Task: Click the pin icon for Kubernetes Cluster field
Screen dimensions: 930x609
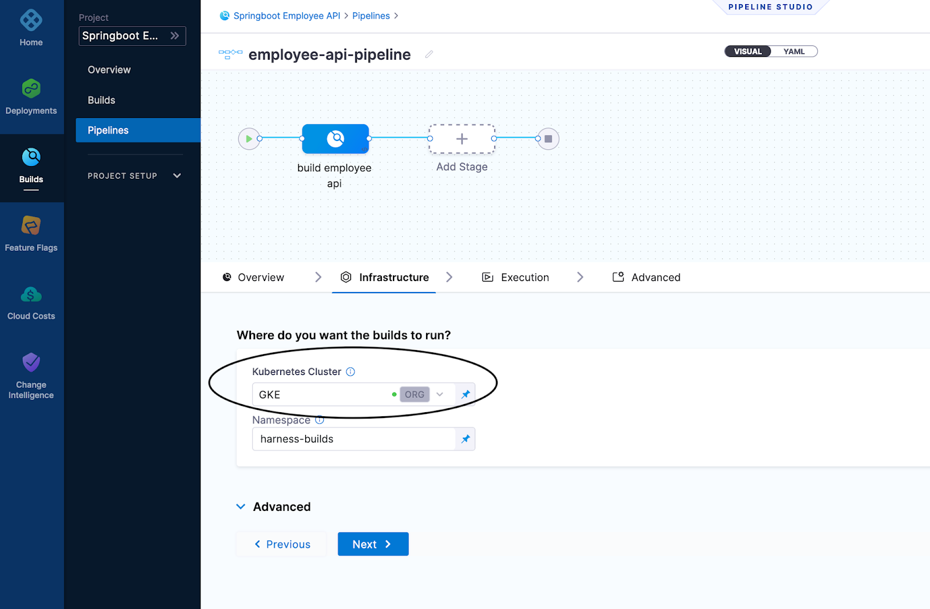Action: 465,395
